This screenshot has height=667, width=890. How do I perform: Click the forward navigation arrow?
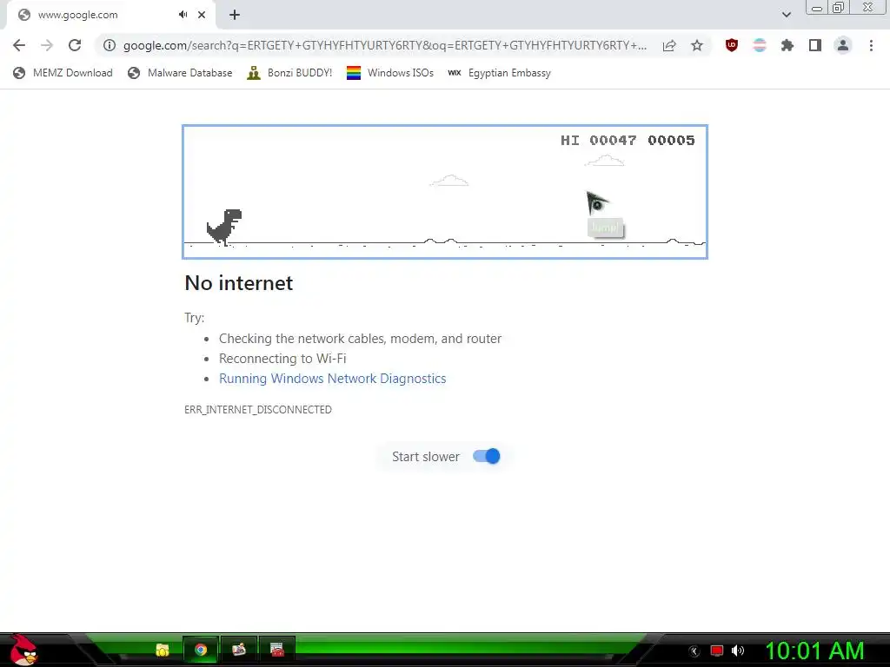(47, 45)
